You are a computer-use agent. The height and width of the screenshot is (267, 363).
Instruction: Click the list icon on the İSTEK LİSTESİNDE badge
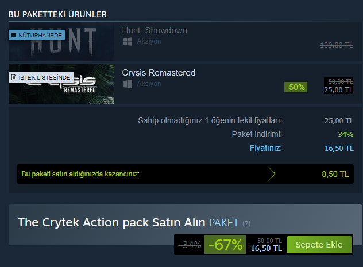[14, 77]
